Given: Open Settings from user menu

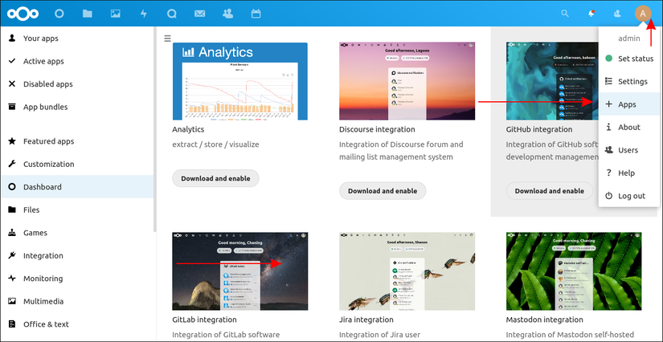Looking at the screenshot, I should point(629,82).
